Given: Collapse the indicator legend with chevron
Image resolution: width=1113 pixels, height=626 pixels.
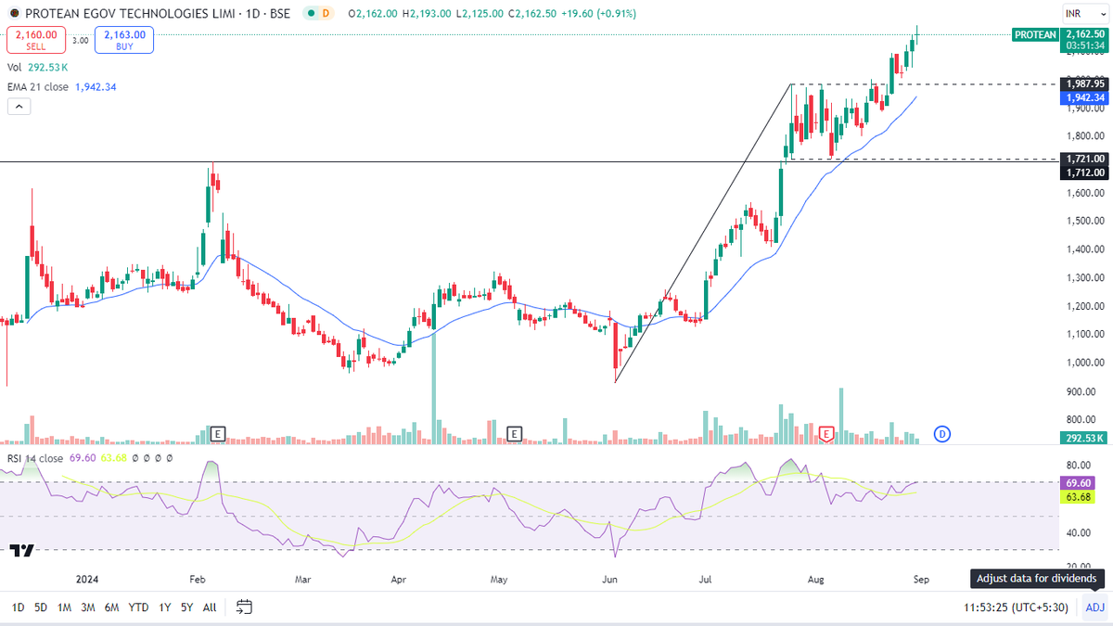Looking at the screenshot, I should click(19, 107).
